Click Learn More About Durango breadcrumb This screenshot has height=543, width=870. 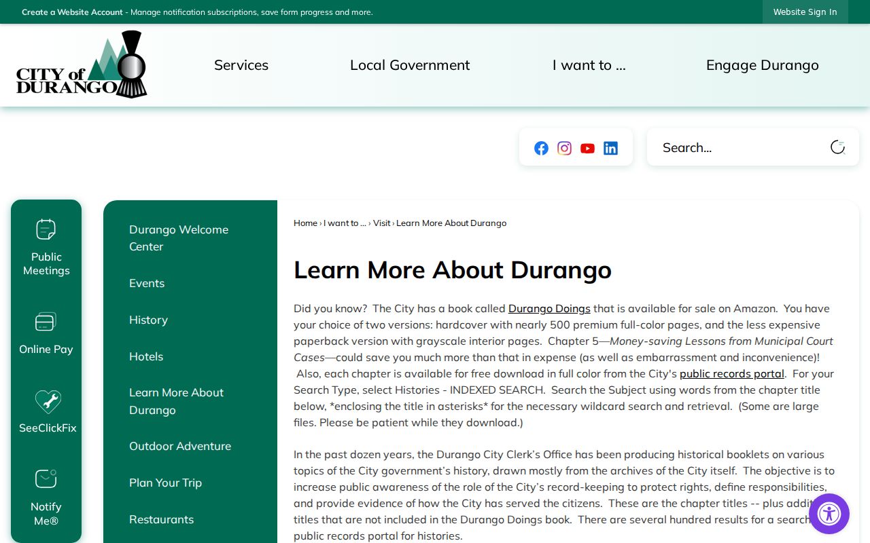[451, 223]
